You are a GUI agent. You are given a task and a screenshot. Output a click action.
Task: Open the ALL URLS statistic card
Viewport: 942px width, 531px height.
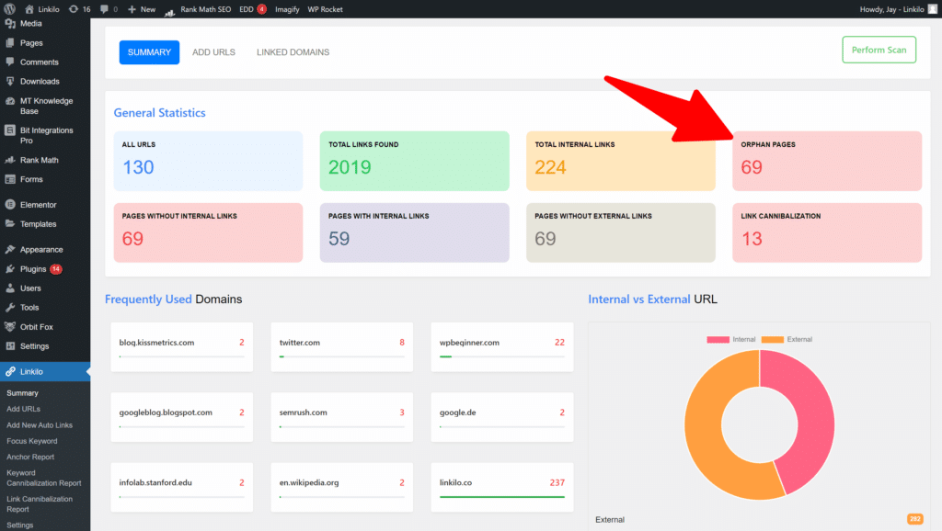[209, 161]
